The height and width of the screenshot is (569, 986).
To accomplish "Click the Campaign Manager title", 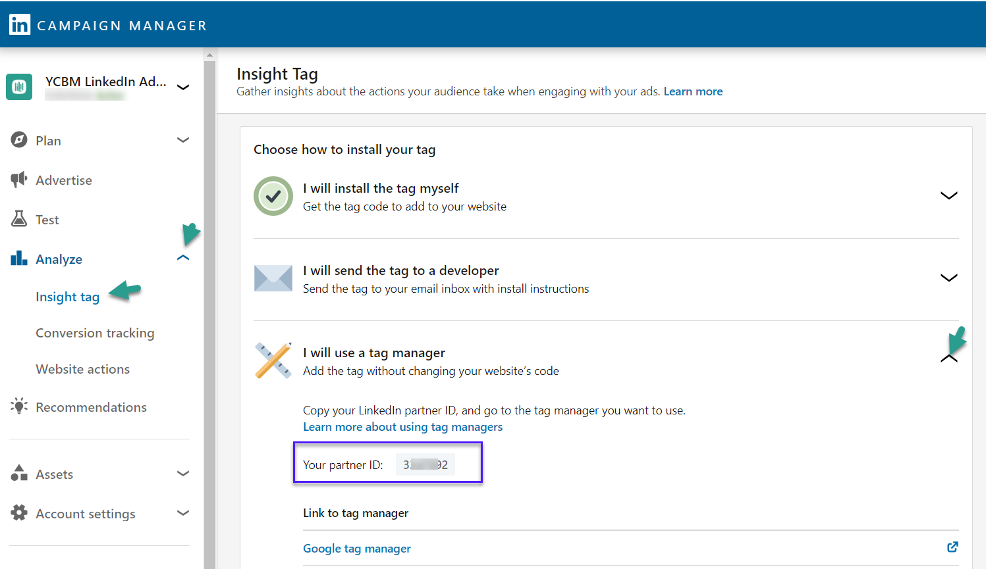I will (122, 26).
